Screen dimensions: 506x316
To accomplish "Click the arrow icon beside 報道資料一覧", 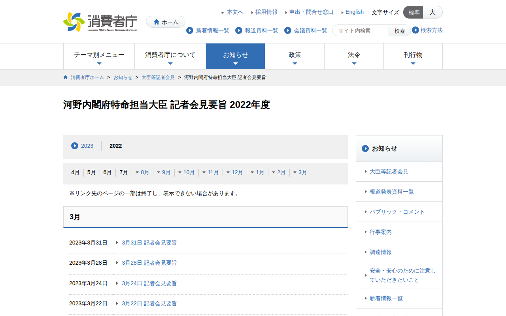I will (239, 30).
